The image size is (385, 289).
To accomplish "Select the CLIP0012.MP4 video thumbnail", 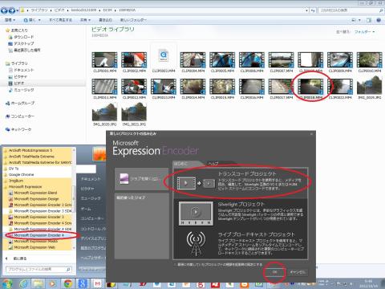I will pyautogui.click(x=134, y=87).
